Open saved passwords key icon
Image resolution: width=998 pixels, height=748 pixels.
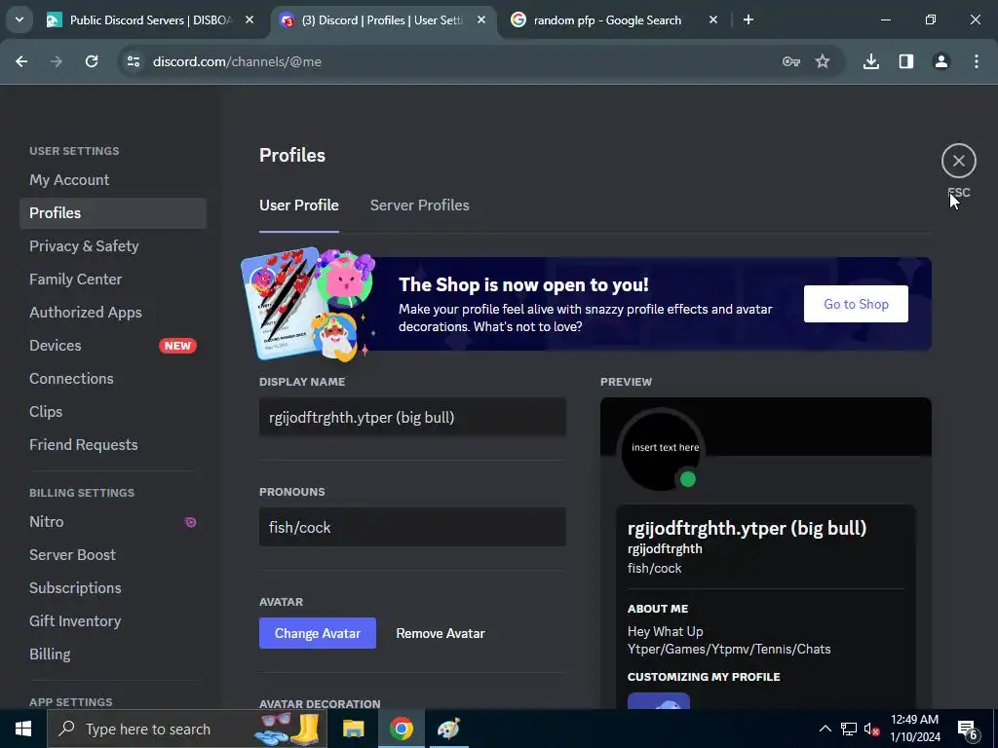pyautogui.click(x=791, y=61)
